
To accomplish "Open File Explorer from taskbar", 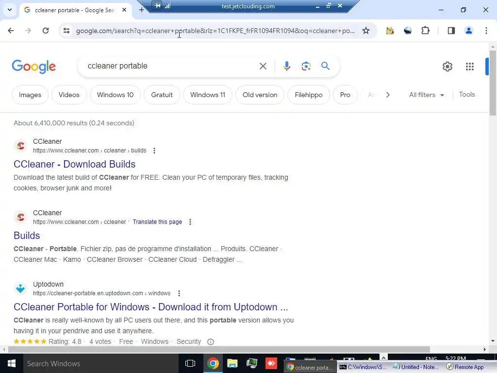I will click(x=232, y=363).
